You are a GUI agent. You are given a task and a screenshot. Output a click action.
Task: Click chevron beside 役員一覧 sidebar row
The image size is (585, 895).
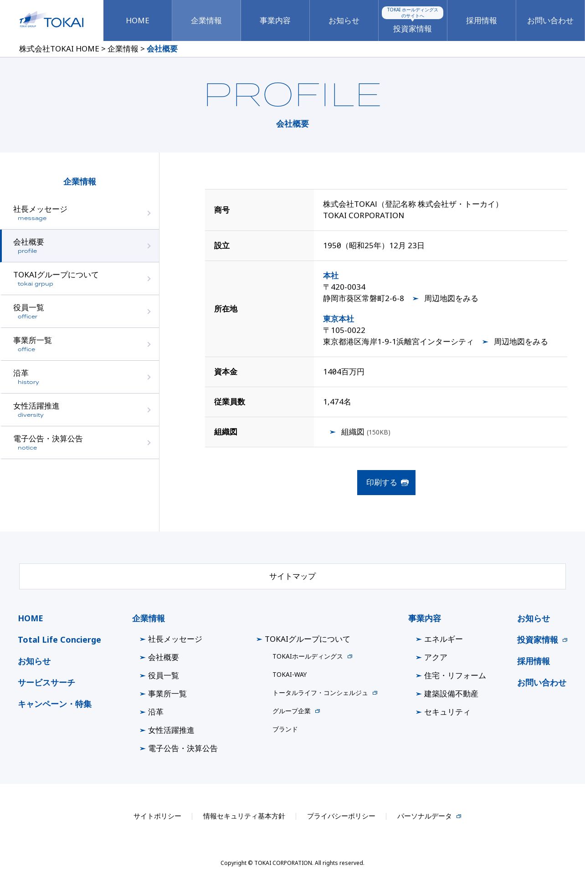point(149,312)
